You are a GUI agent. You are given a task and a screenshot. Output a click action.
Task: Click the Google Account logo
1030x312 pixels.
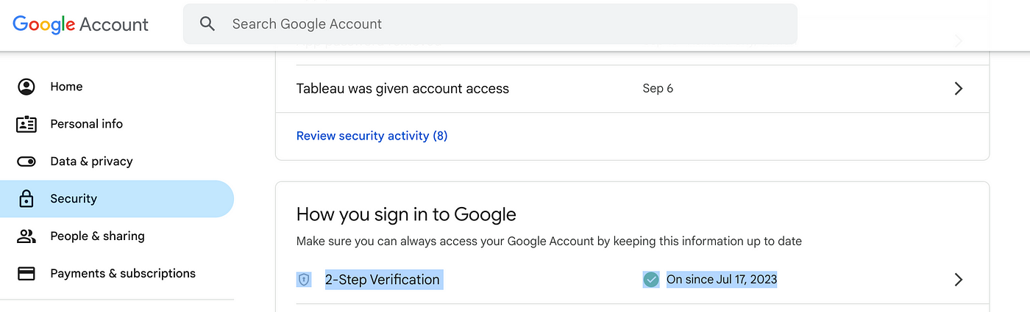(x=80, y=24)
